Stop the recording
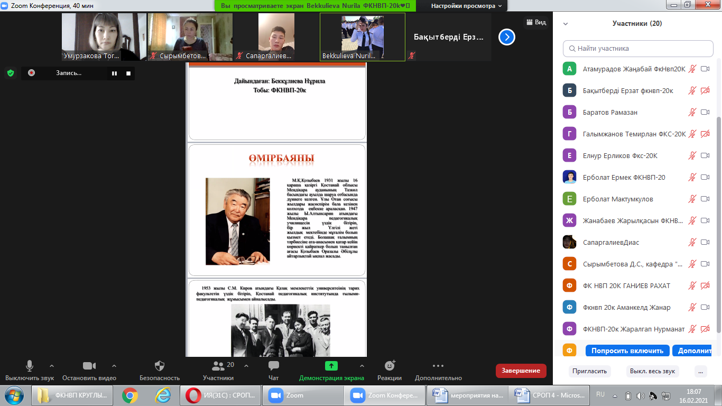The image size is (722, 406). click(x=128, y=73)
